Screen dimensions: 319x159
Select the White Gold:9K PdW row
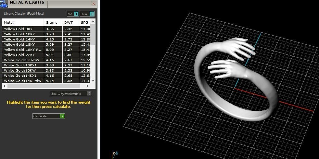[46, 60]
